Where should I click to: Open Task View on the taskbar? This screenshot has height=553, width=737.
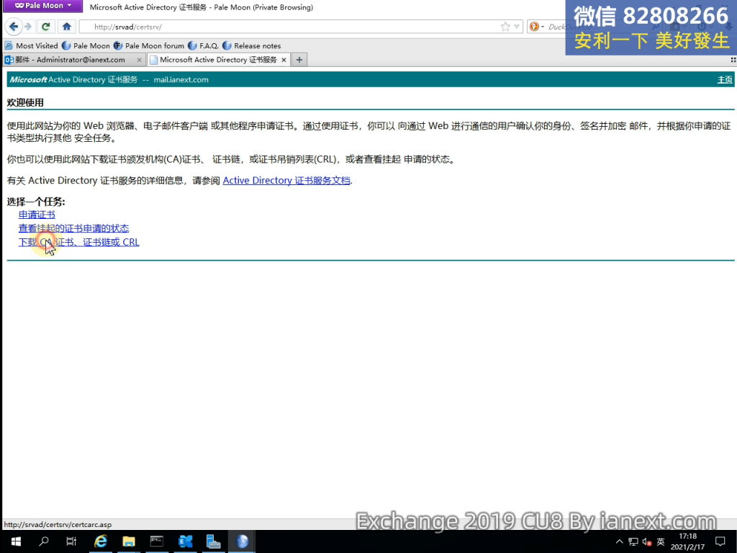71,541
